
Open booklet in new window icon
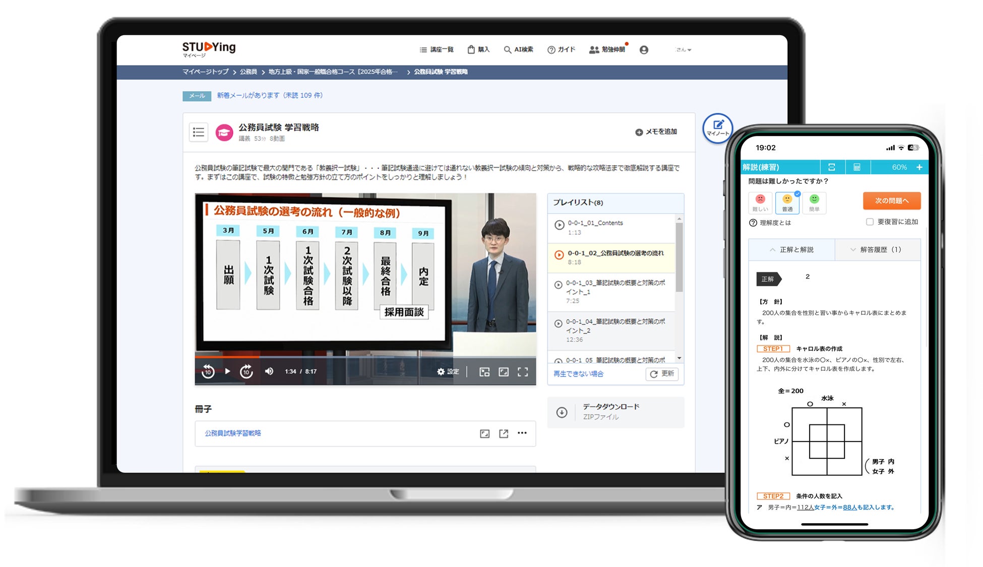pyautogui.click(x=504, y=434)
